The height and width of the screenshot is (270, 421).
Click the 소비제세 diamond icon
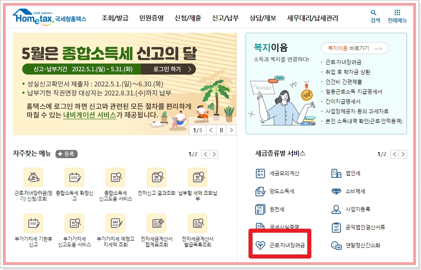coord(336,191)
